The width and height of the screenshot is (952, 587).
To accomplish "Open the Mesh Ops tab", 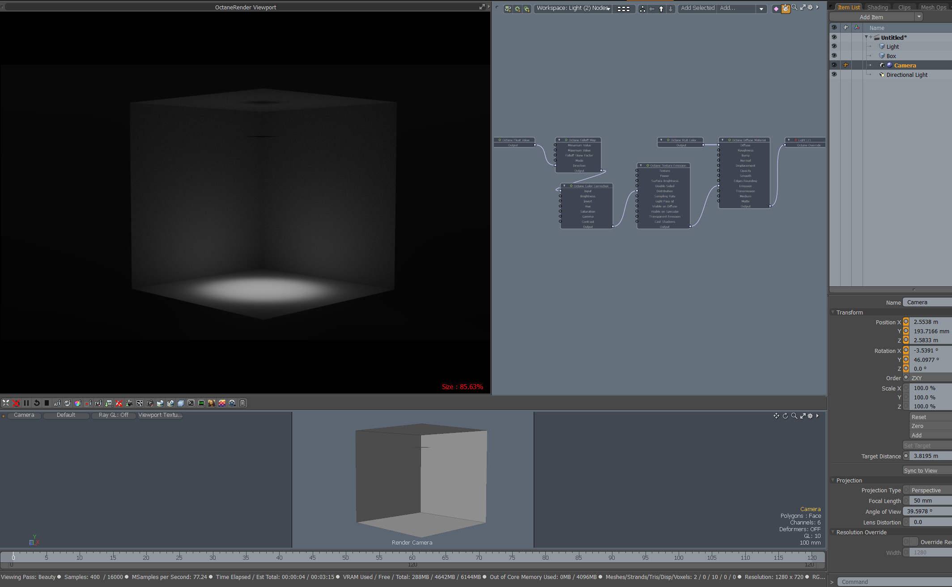I will tap(933, 7).
